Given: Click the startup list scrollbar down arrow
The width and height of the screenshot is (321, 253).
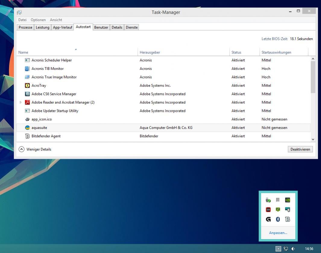Looking at the screenshot, I should (313, 139).
